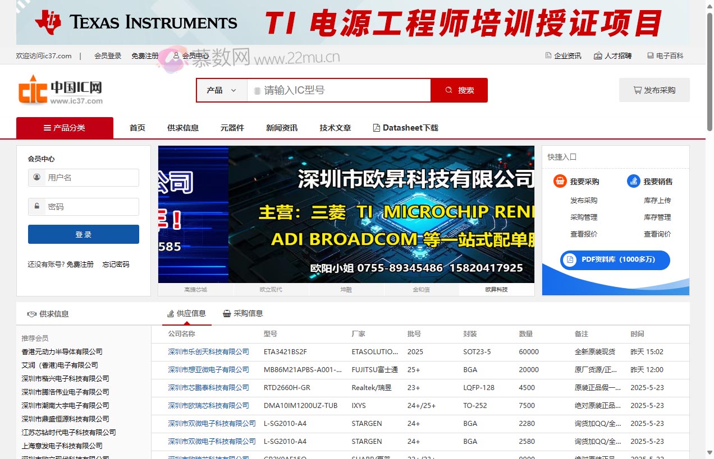Select the 欧昇科技 banner slide tab
The width and height of the screenshot is (714, 459).
tap(496, 290)
